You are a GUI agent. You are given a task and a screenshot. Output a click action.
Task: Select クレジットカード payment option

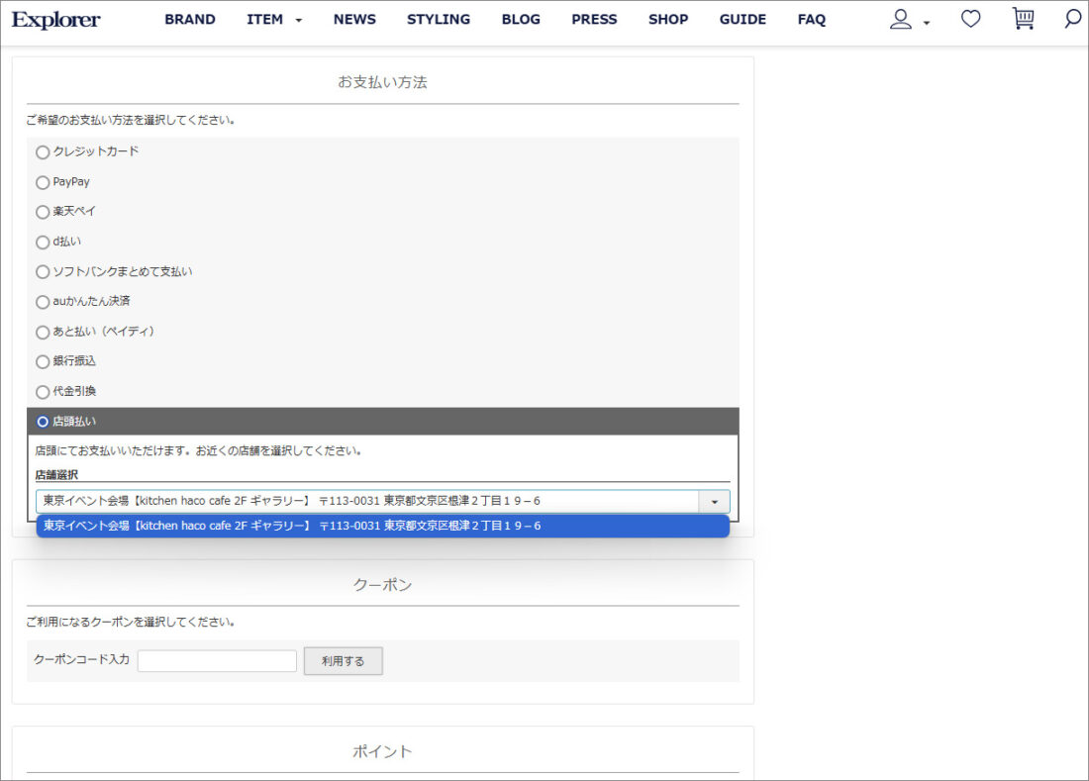[43, 152]
